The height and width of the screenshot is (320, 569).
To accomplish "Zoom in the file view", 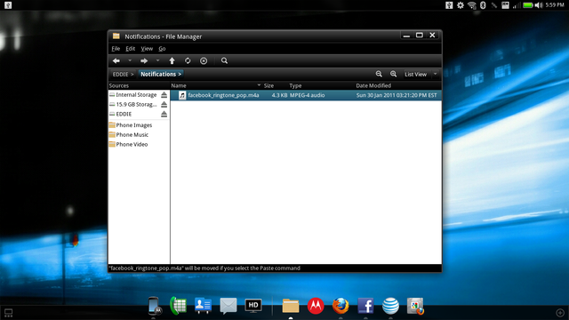I will coord(393,74).
